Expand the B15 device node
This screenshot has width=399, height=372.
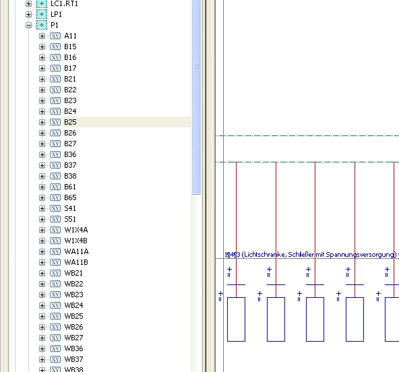click(42, 46)
